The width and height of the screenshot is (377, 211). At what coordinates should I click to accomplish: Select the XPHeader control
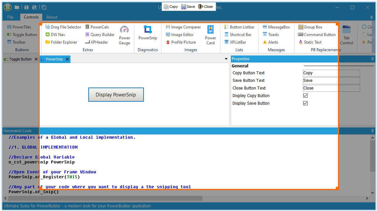tap(97, 42)
